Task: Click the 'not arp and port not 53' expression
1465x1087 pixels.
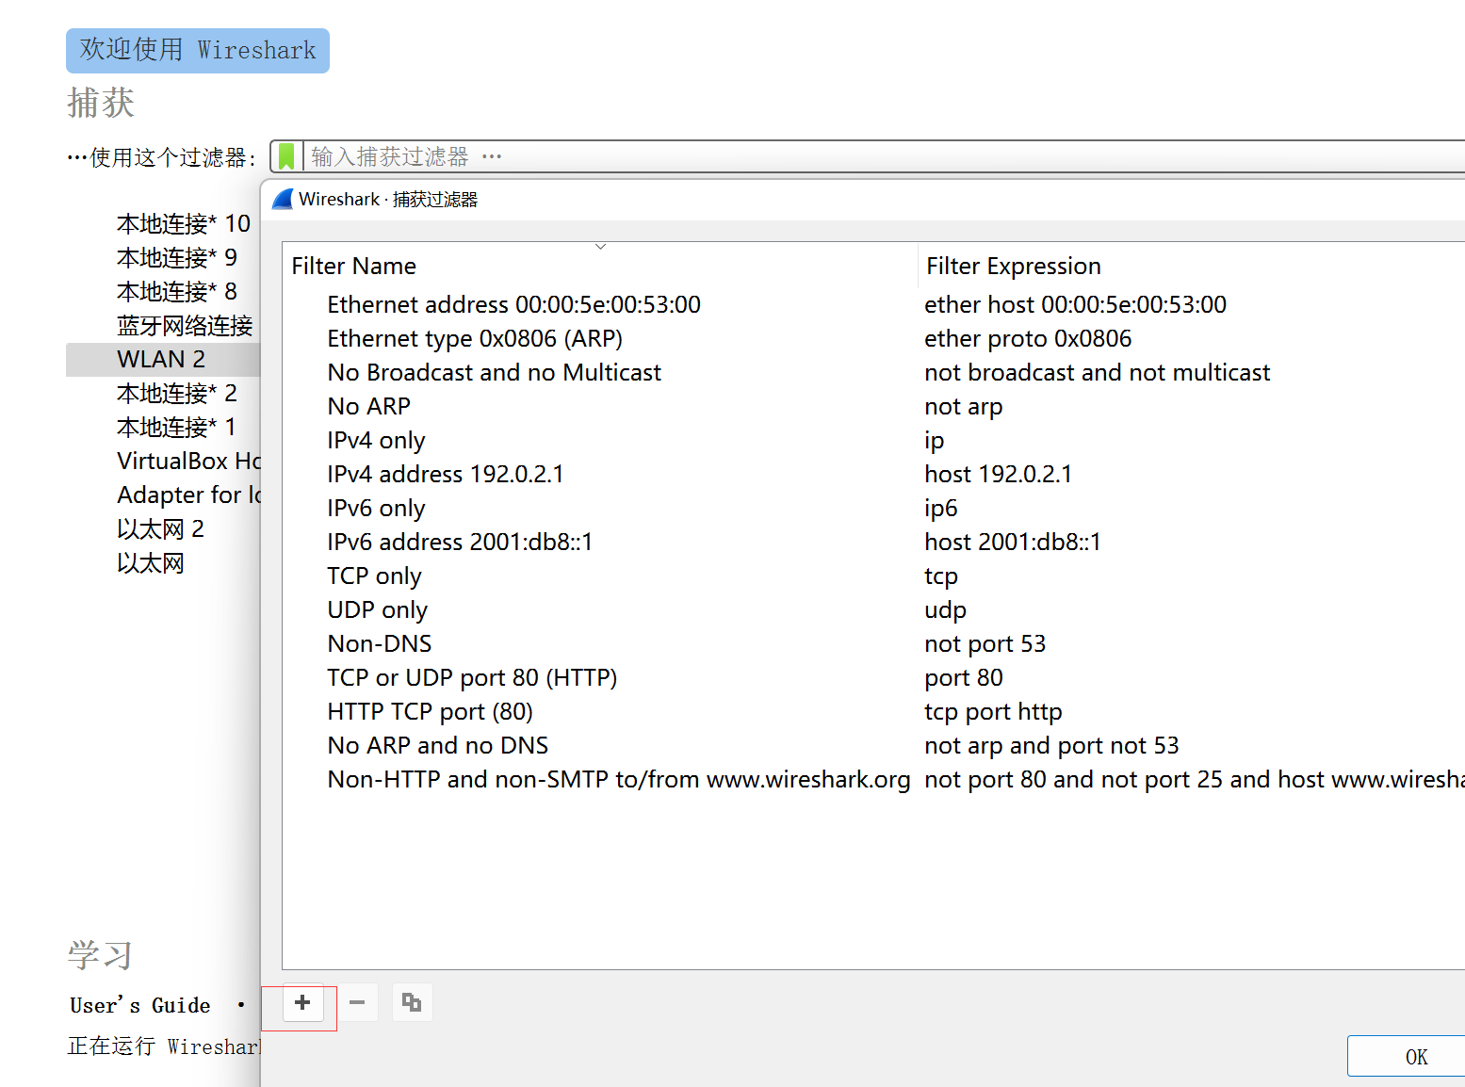Action: point(1051,745)
